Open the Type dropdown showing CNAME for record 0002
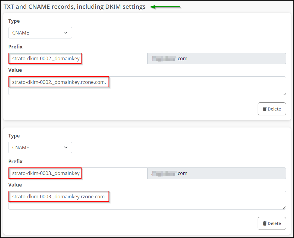Viewport: 294px width, 238px height. (x=40, y=33)
